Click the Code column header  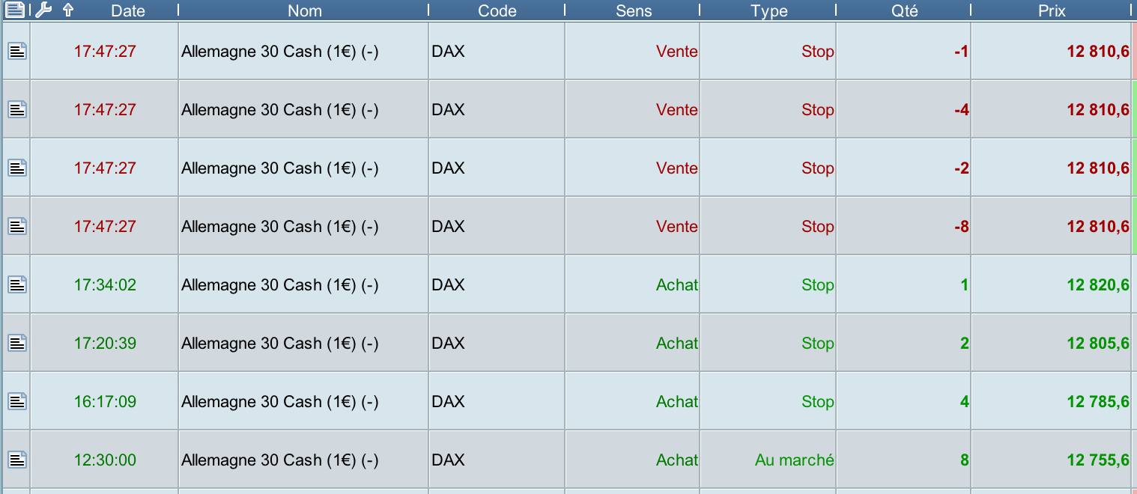[497, 10]
